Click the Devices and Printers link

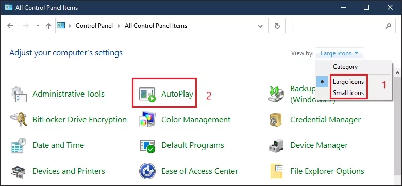pyautogui.click(x=69, y=171)
